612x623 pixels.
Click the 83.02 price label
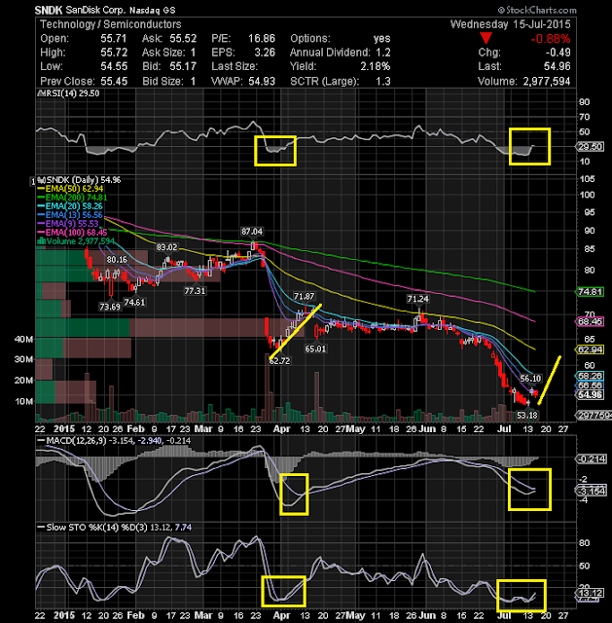pos(166,247)
